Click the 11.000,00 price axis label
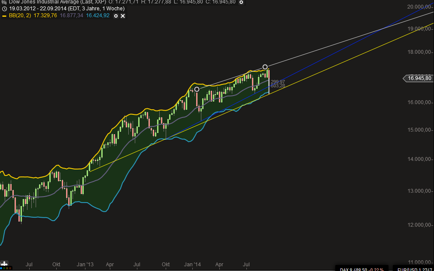This screenshot has width=434, height=271. coord(419,262)
